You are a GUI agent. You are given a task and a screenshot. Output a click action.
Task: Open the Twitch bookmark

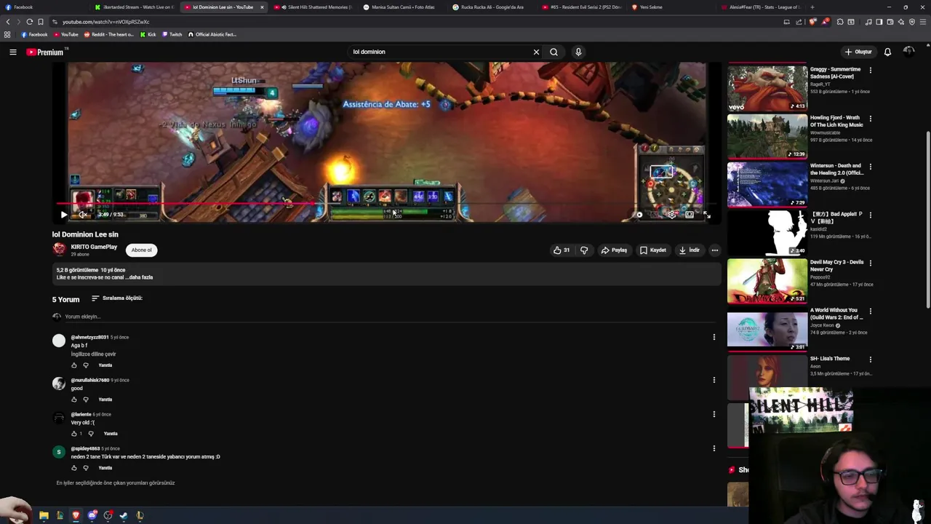click(172, 34)
